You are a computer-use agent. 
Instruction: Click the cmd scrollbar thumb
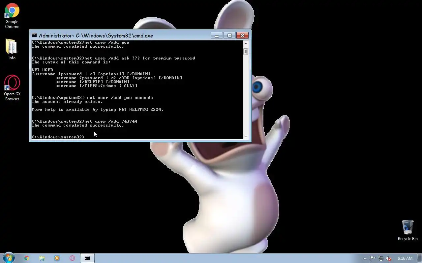(x=246, y=52)
